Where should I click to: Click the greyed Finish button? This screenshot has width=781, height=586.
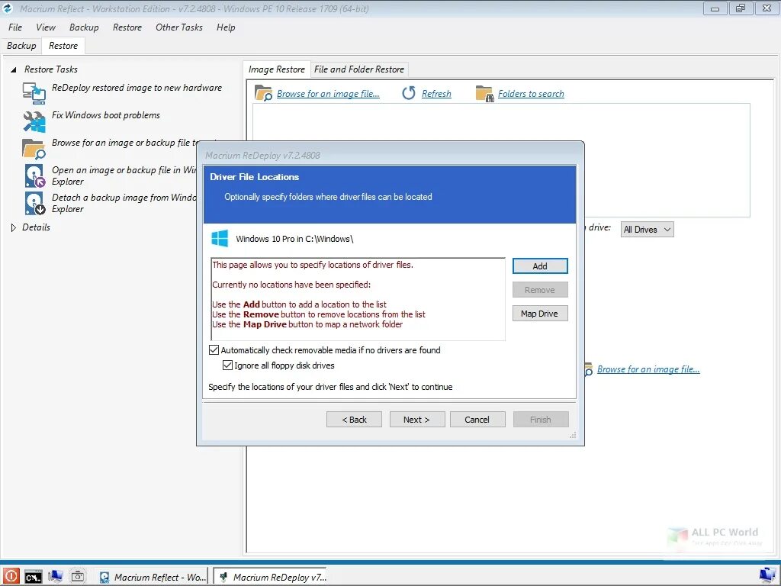pos(541,420)
